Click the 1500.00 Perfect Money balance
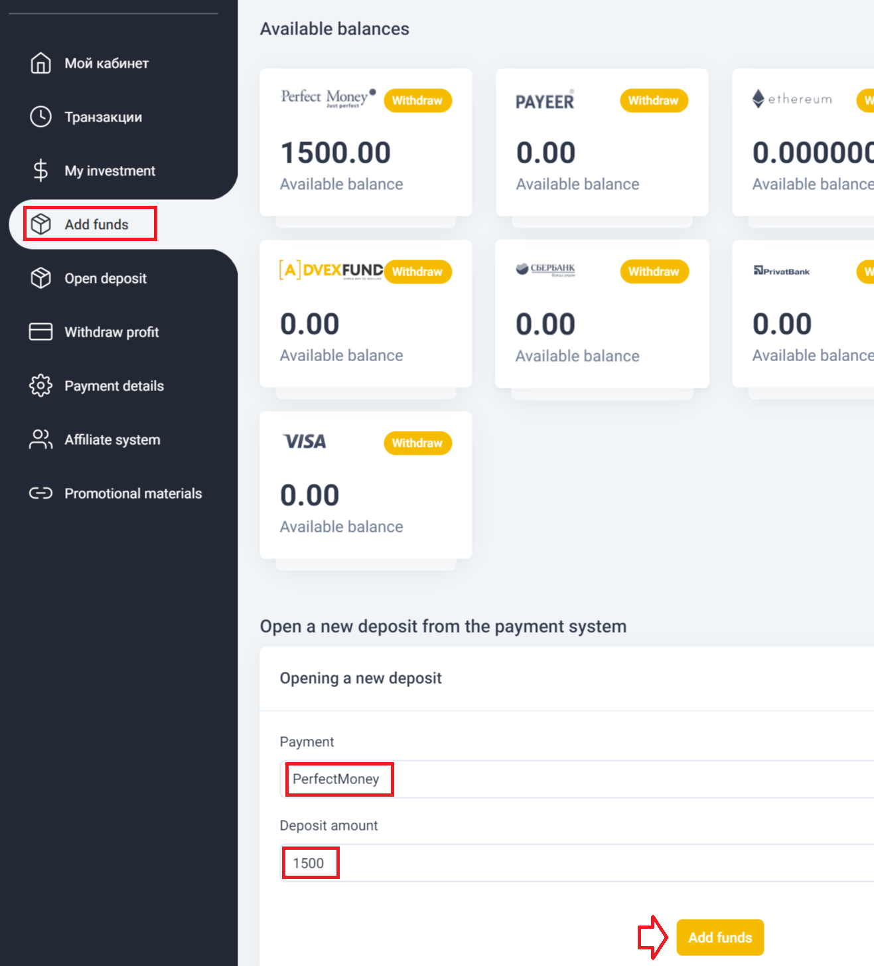Image resolution: width=874 pixels, height=966 pixels. click(336, 153)
